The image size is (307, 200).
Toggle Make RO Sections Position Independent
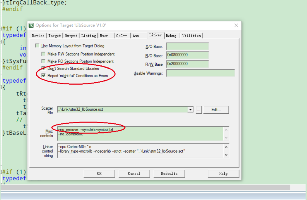[43, 61]
